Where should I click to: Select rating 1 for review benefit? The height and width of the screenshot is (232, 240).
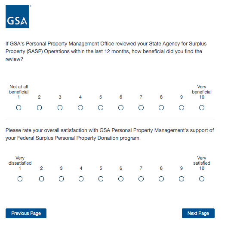[x=18, y=108]
